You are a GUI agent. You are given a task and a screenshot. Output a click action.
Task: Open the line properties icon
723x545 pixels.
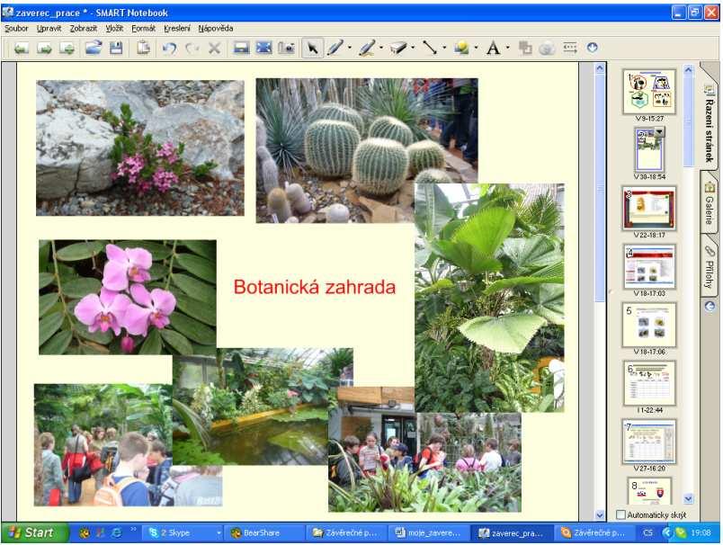(x=570, y=48)
